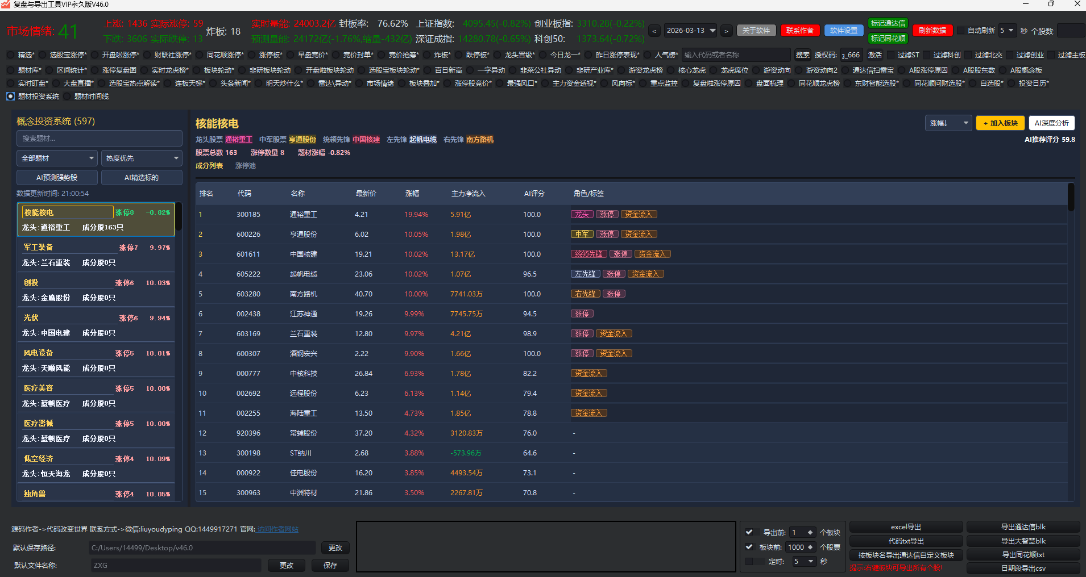Expand the 全部题材 dropdown
1086x577 pixels.
57,158
